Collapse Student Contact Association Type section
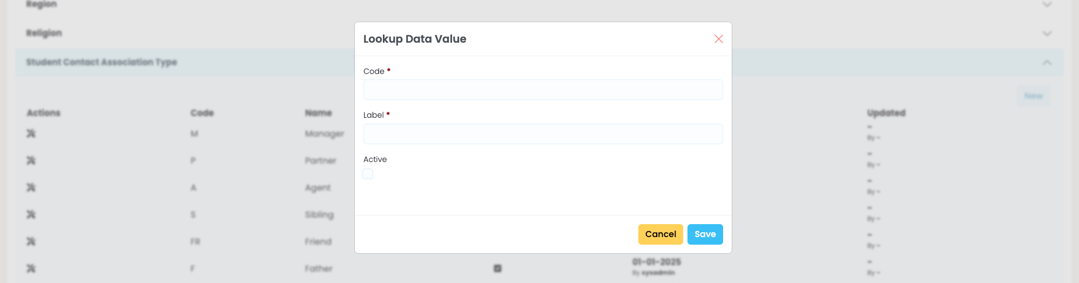Image resolution: width=1079 pixels, height=283 pixels. [1047, 63]
